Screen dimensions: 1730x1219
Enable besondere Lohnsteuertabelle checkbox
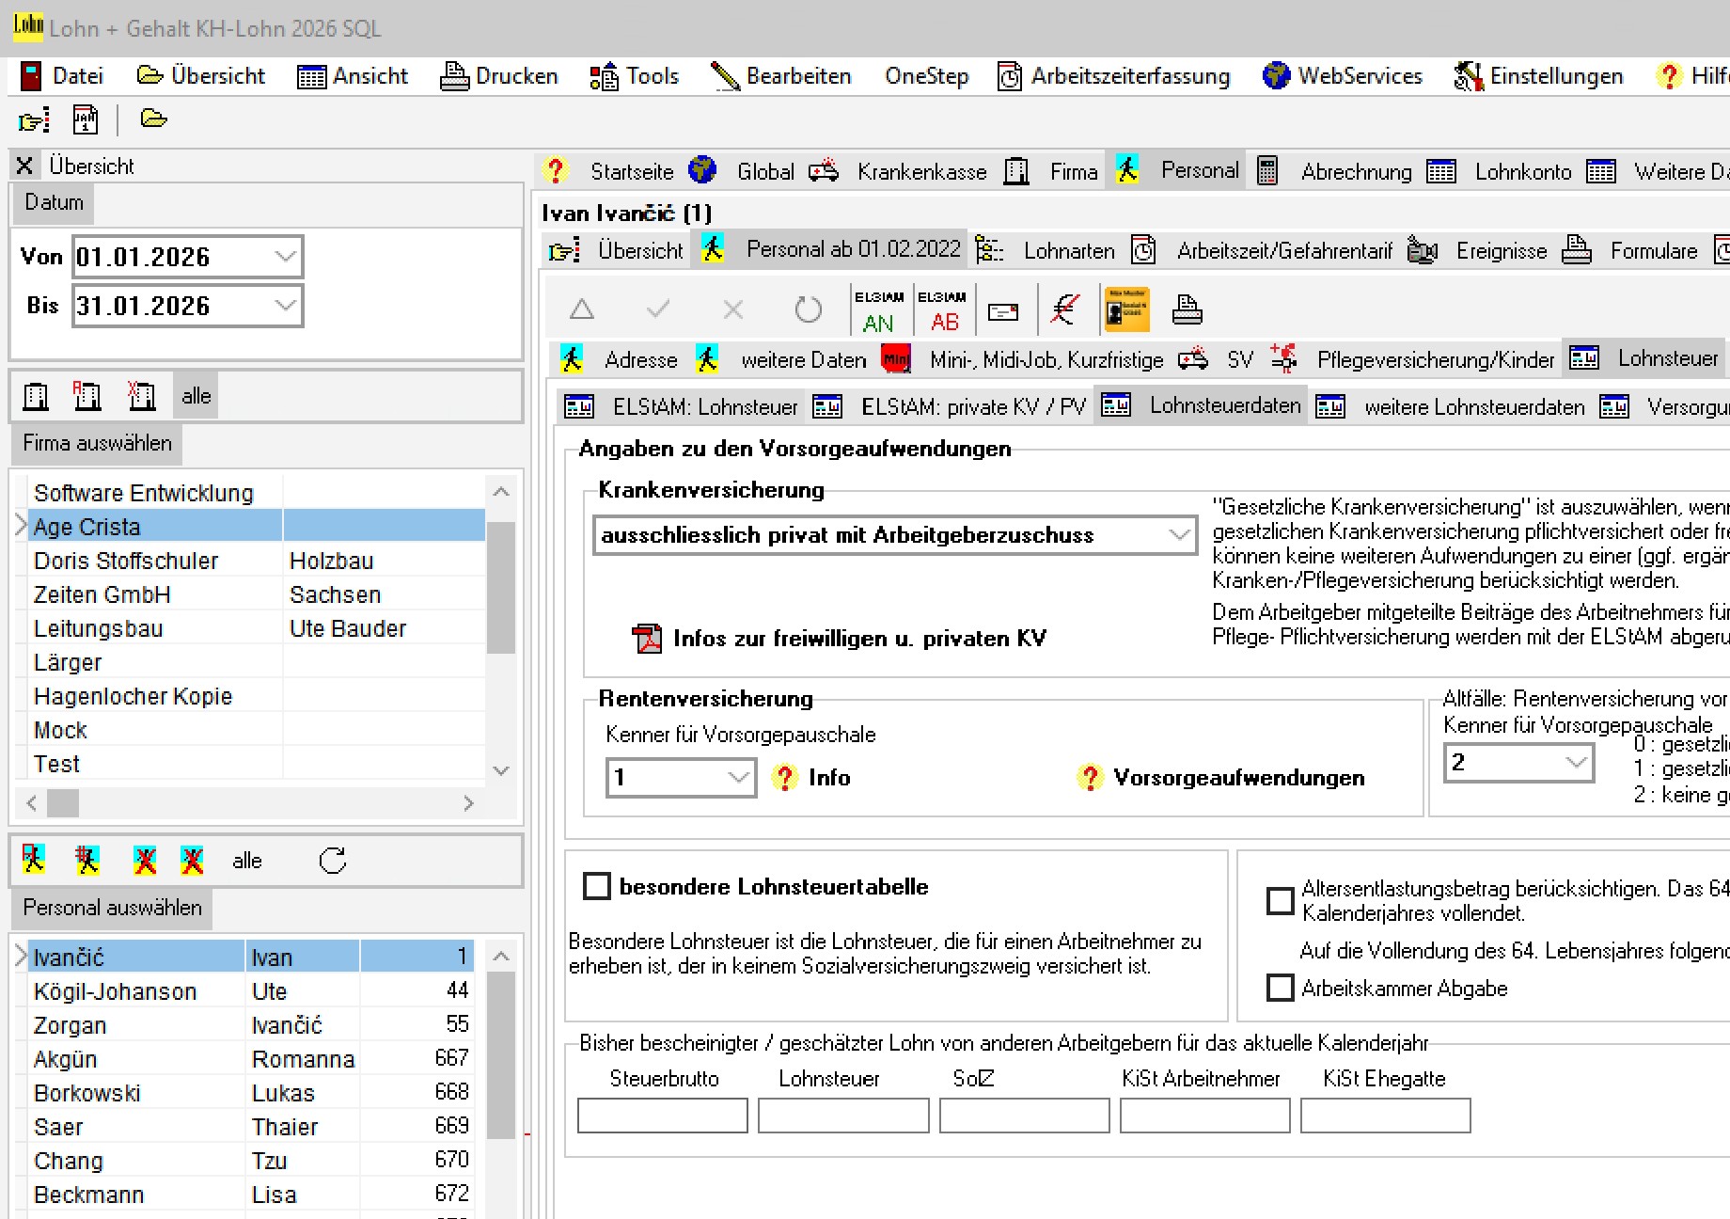click(x=597, y=887)
